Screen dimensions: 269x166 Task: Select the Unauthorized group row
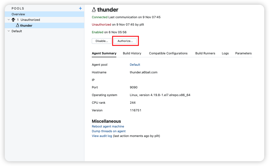pyautogui.click(x=44, y=20)
